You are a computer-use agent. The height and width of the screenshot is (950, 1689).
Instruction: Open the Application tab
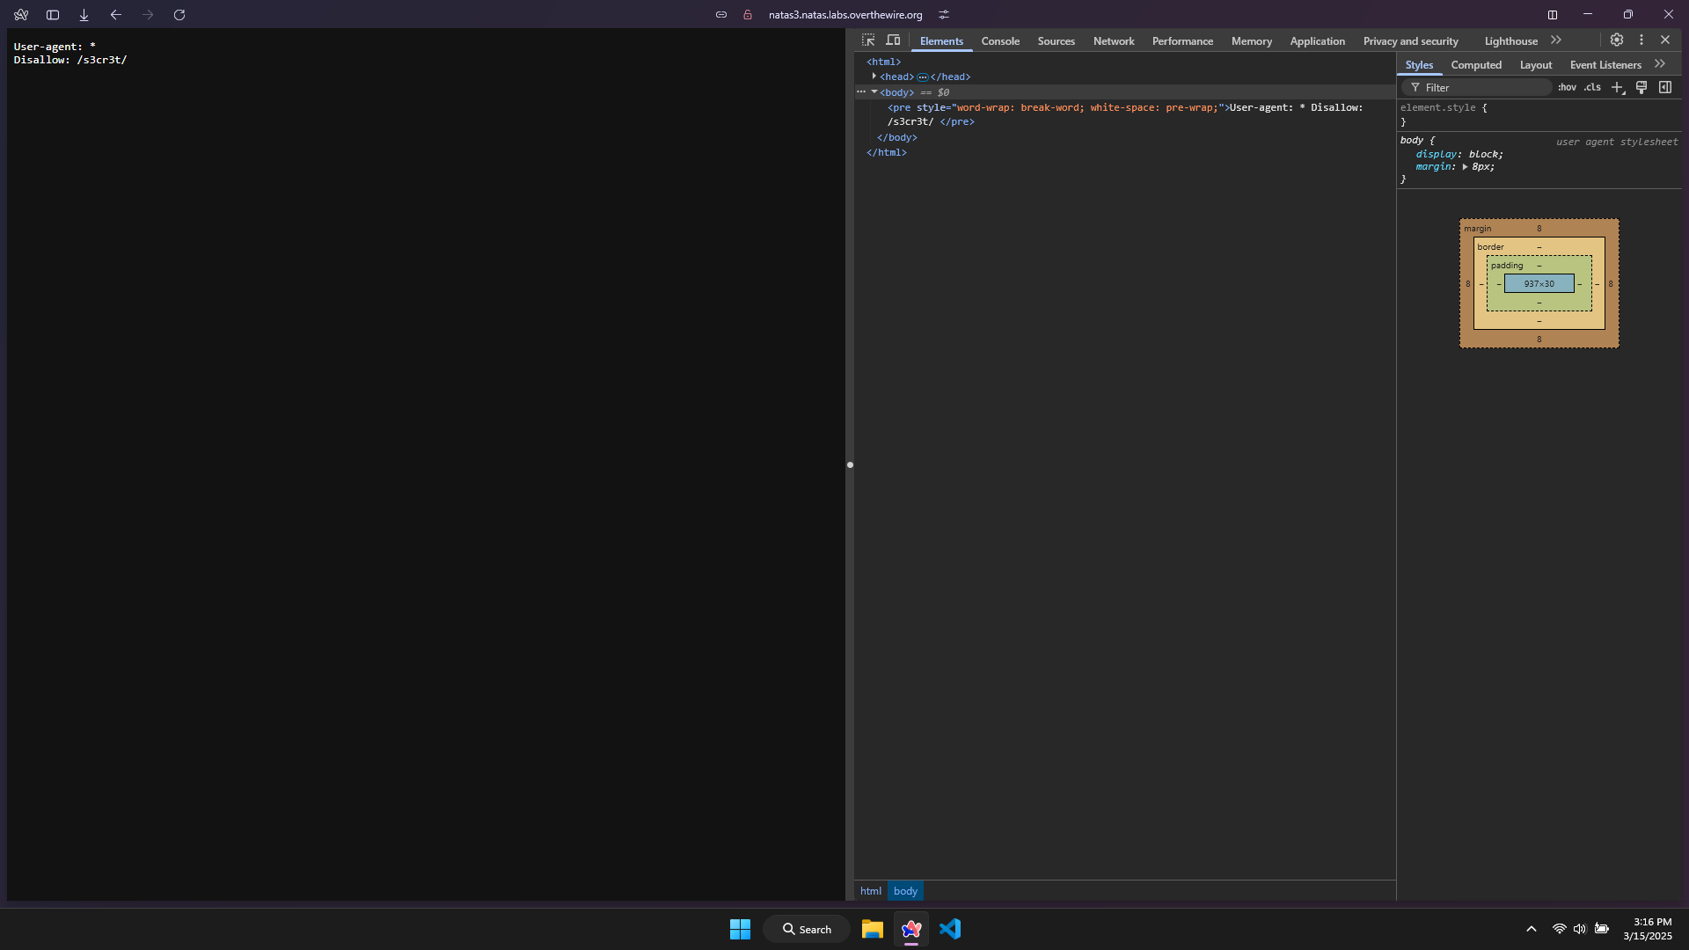(x=1317, y=41)
